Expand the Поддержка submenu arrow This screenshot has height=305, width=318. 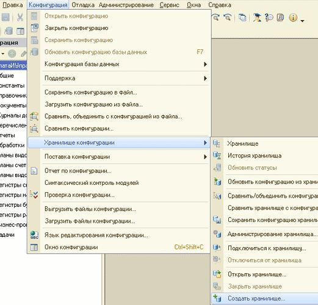click(205, 78)
